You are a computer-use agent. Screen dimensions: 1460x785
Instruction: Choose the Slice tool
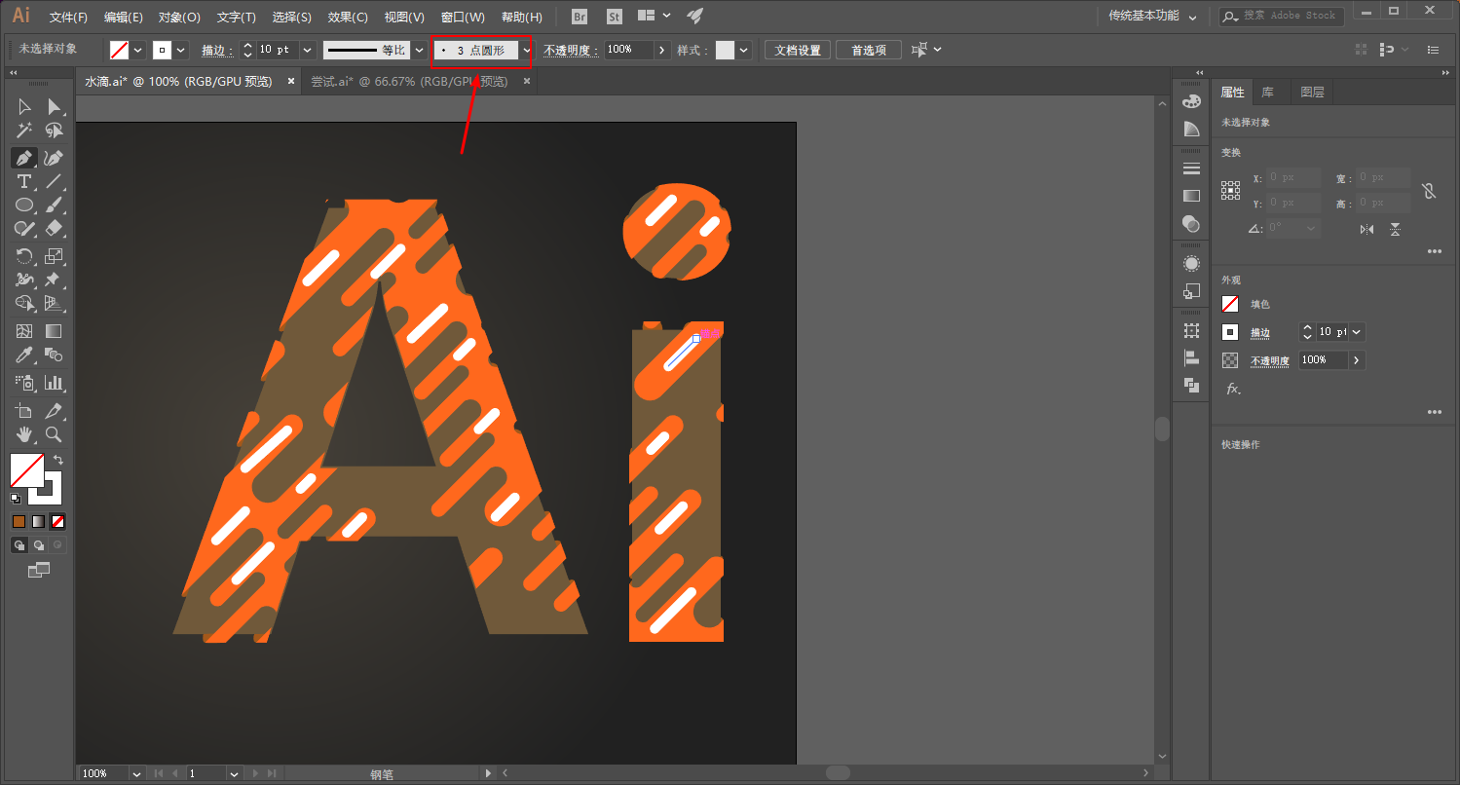point(54,411)
